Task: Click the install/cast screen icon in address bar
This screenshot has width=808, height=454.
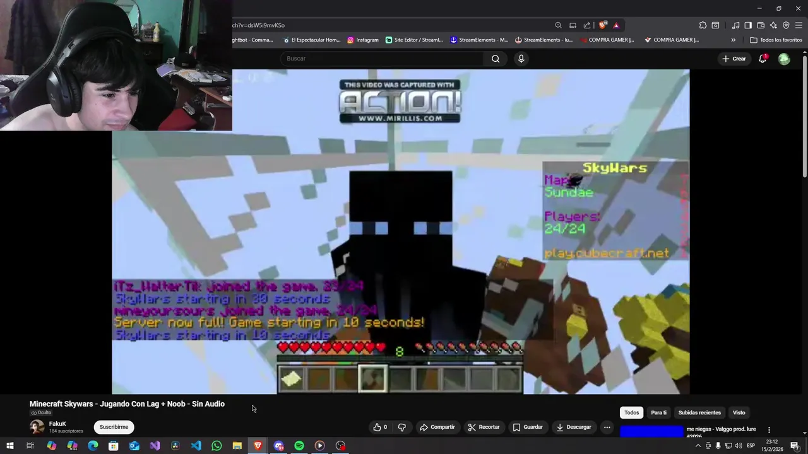Action: [573, 25]
